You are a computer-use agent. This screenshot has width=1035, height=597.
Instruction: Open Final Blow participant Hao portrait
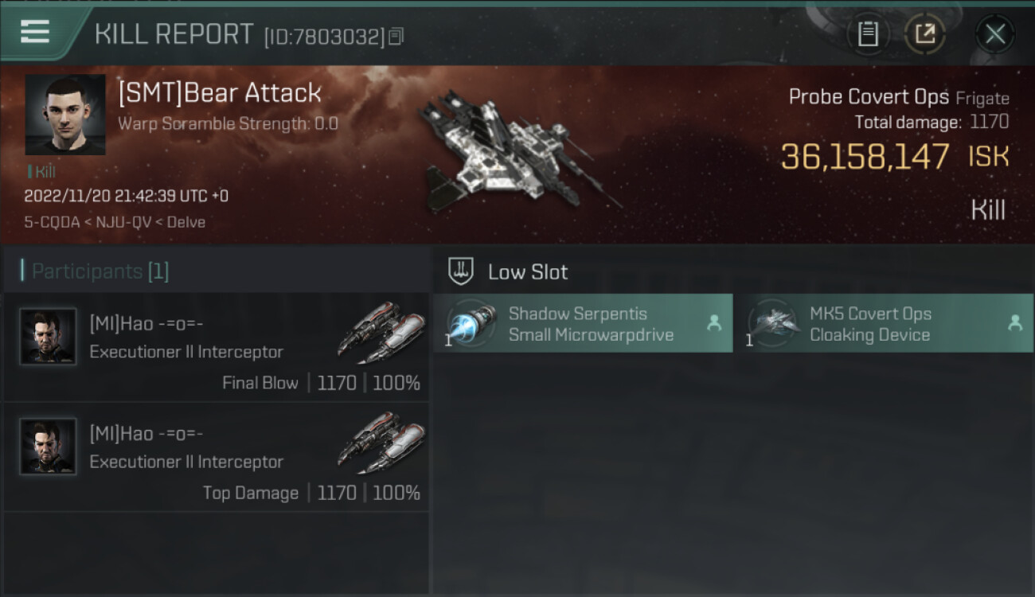pos(48,337)
